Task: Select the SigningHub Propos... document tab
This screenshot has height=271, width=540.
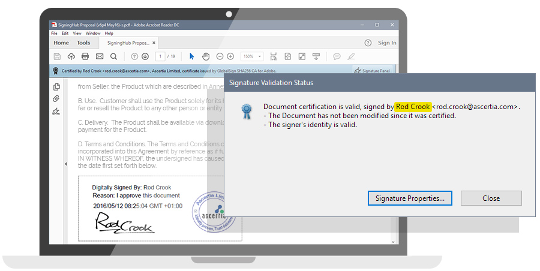Action: [x=128, y=43]
